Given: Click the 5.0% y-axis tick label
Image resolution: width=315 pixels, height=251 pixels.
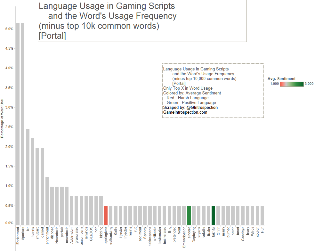Looking at the screenshot, I should [x=9, y=29].
